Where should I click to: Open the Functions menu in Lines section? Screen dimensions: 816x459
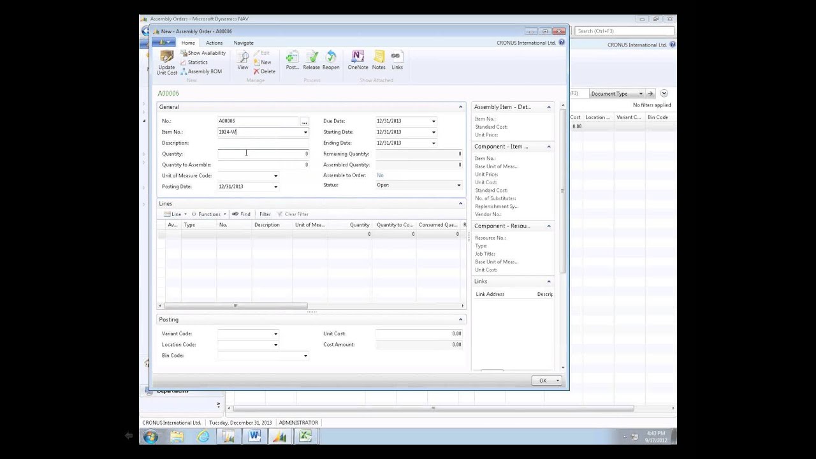[x=209, y=214]
